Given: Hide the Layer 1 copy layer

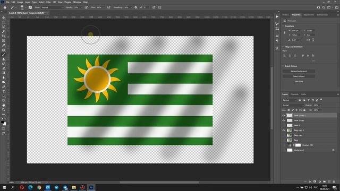Looking at the screenshot, I should [283, 120].
